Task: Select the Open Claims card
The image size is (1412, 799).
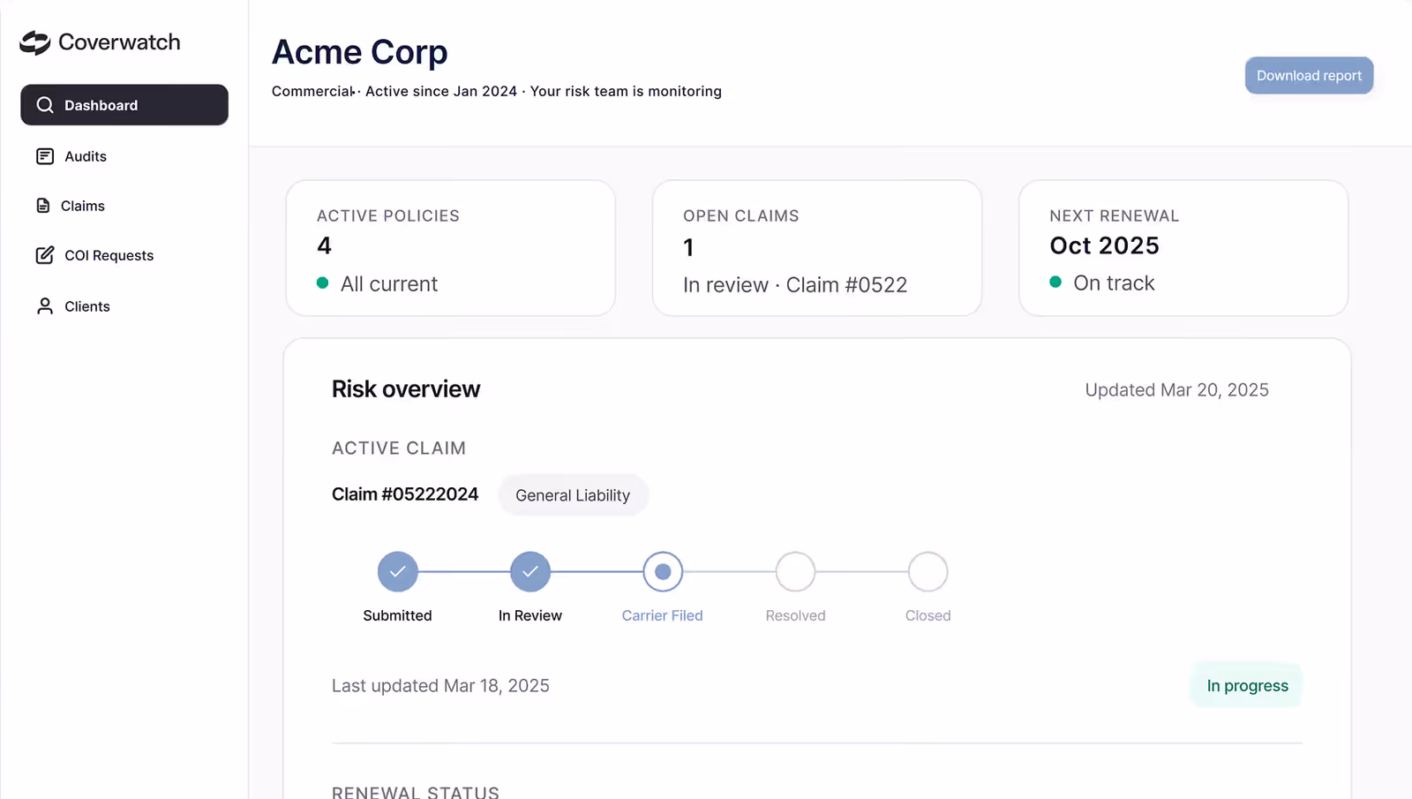Action: pyautogui.click(x=816, y=248)
